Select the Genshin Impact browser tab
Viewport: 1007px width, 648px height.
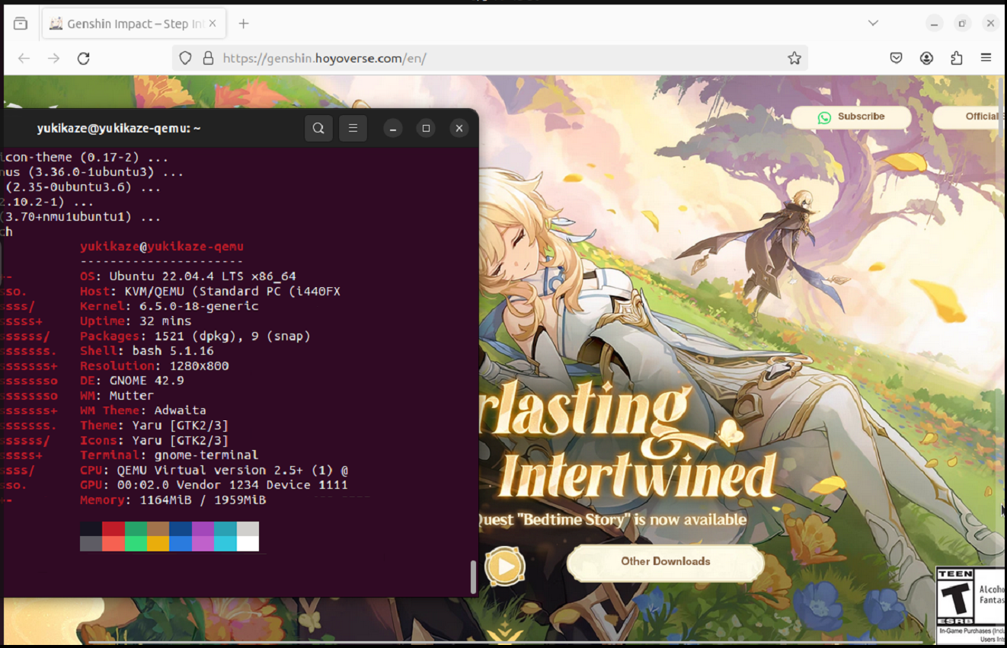pyautogui.click(x=133, y=24)
